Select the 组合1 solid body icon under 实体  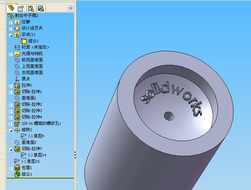tap(24, 41)
